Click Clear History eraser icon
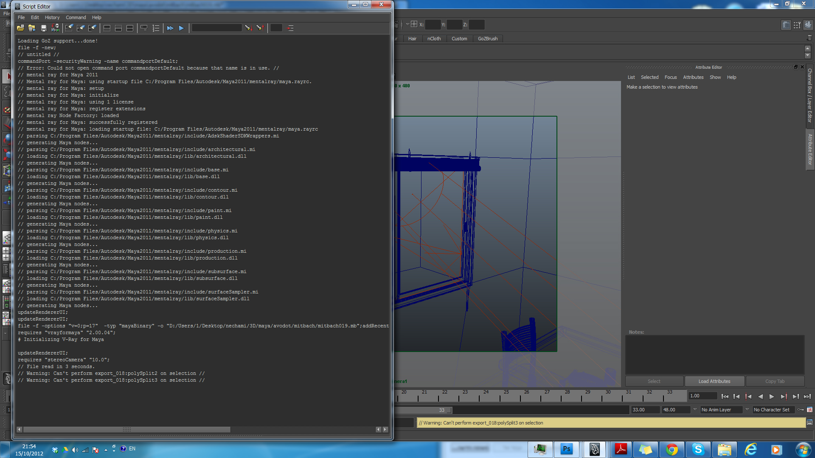Screen dimensions: 815x458 (x=69, y=28)
